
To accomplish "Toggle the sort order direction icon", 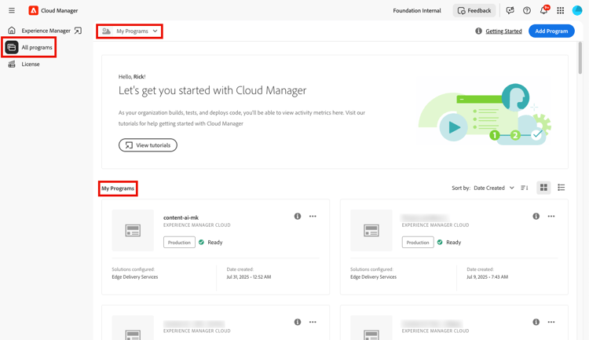I will (x=525, y=188).
